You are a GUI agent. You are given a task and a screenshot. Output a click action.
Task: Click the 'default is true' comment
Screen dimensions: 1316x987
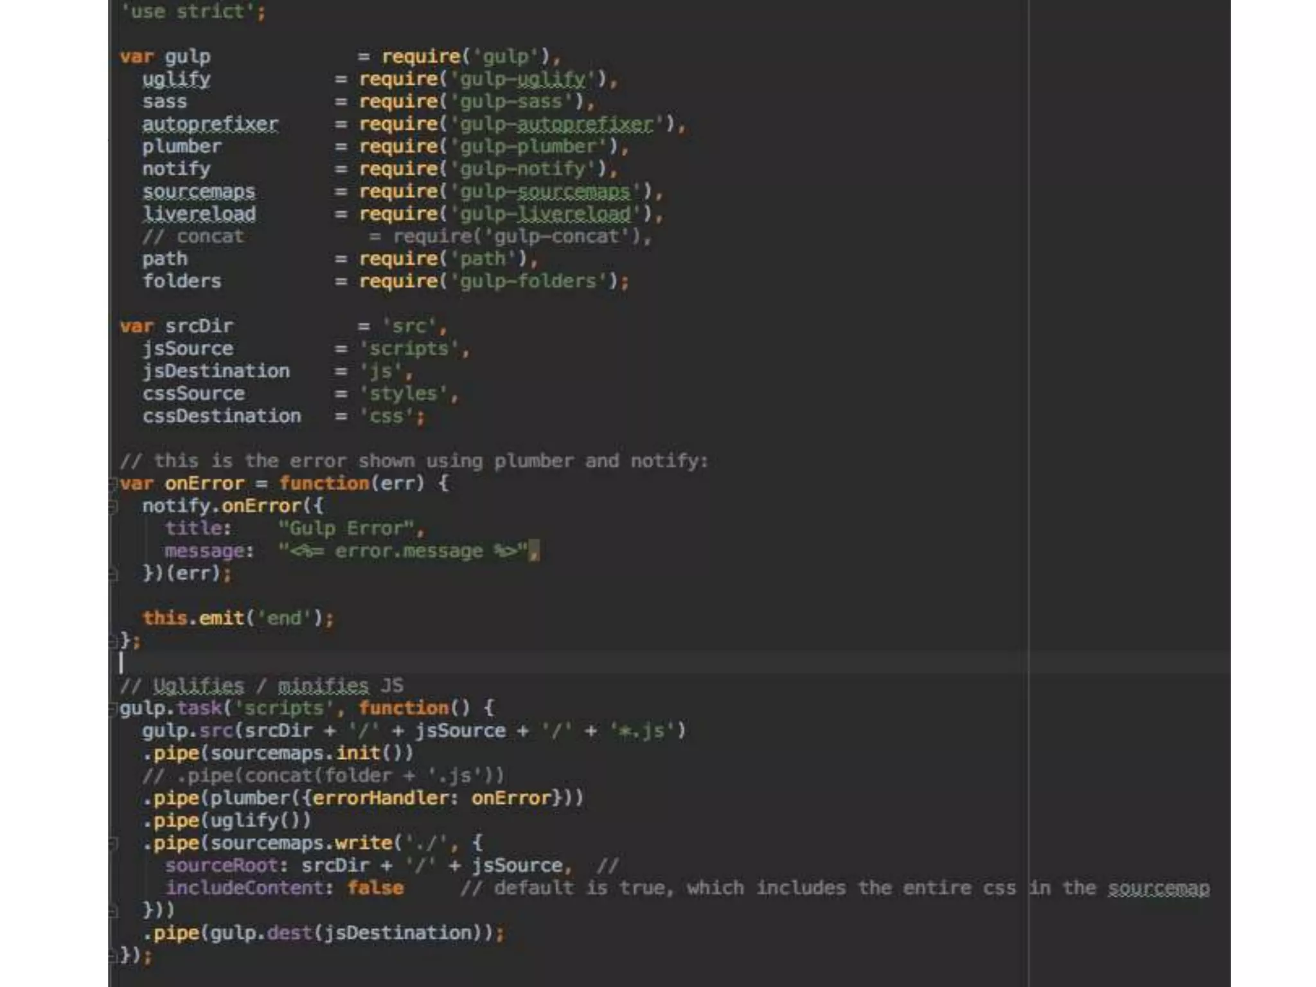click(835, 889)
